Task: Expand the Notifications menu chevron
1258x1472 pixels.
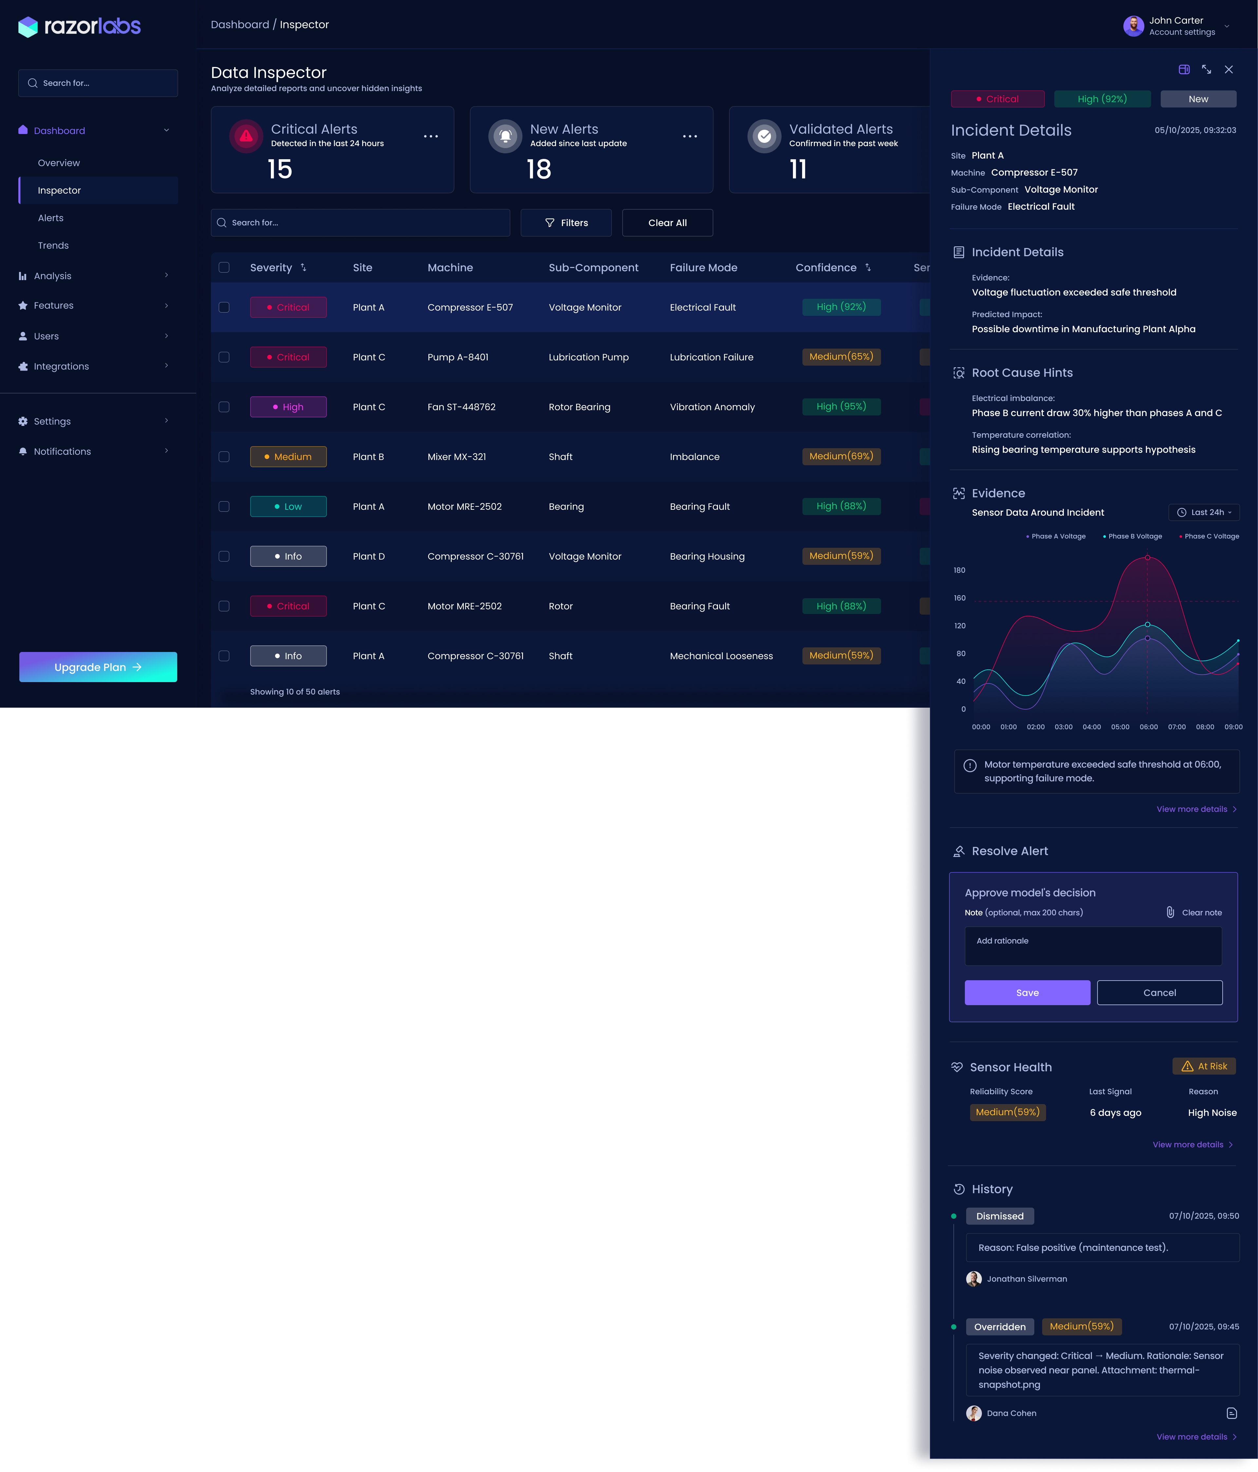Action: tap(166, 450)
